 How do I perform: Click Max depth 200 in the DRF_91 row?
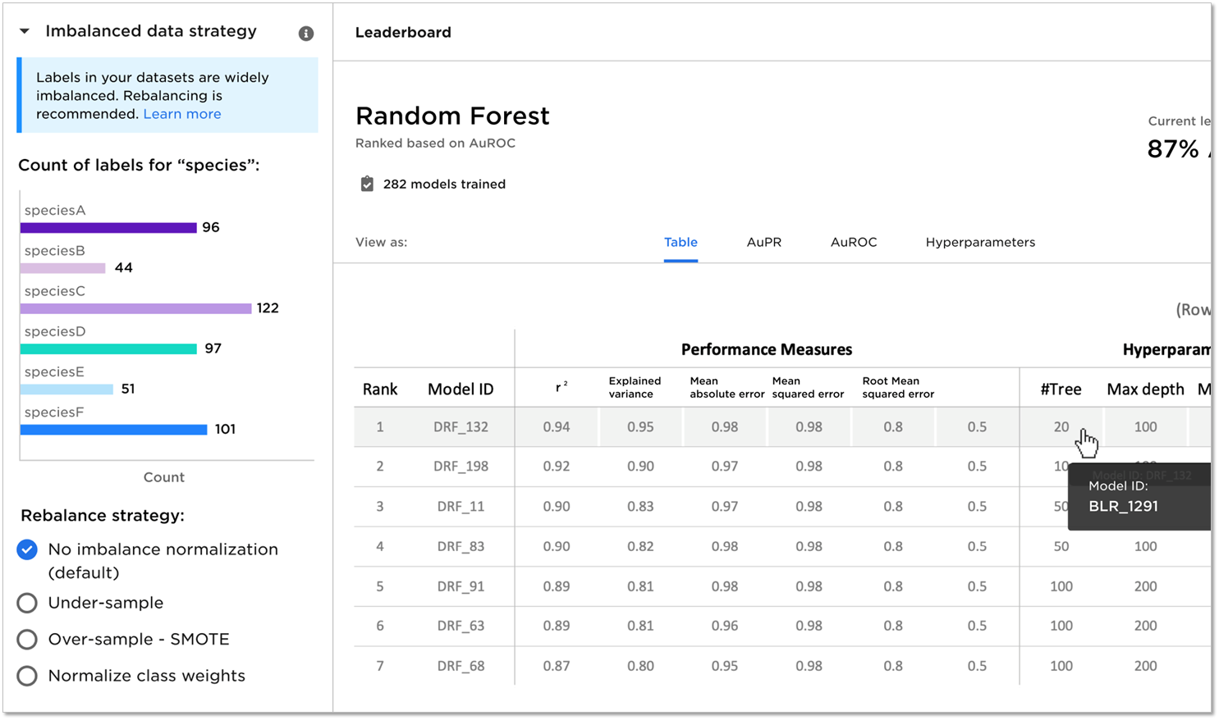[1145, 587]
